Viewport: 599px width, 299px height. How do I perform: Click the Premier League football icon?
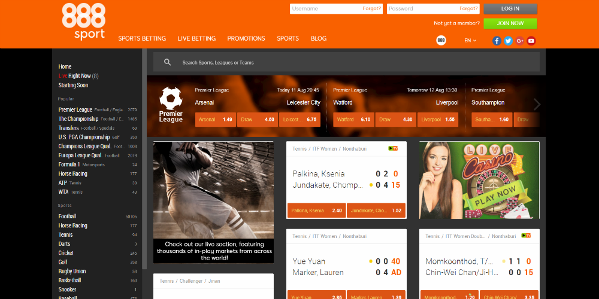pyautogui.click(x=171, y=99)
